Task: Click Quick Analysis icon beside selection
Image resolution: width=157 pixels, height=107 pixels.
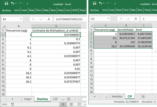Action: coord(155,51)
